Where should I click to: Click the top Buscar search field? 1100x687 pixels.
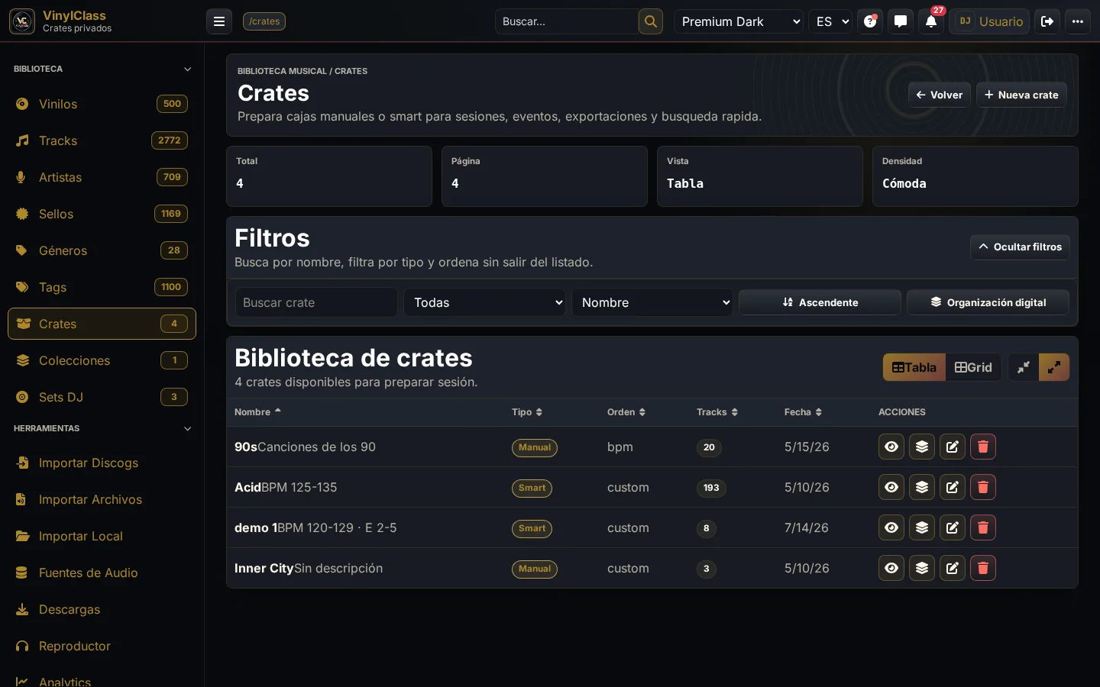pyautogui.click(x=567, y=21)
